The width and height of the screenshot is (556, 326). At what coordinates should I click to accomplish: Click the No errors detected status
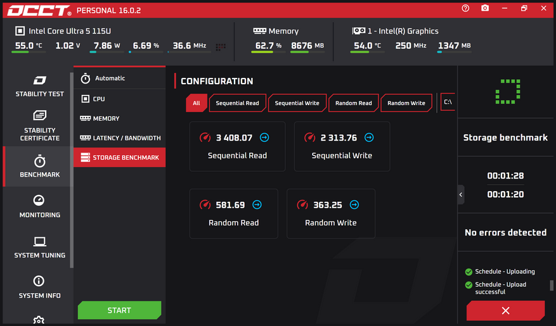pyautogui.click(x=506, y=232)
